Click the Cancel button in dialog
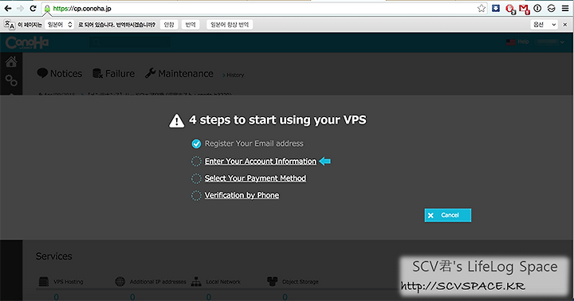The height and width of the screenshot is (301, 574). coord(448,215)
